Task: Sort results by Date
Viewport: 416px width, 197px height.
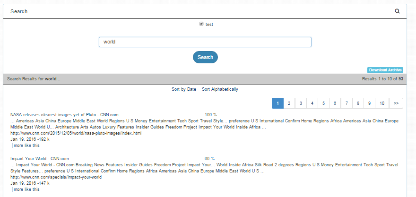Action: (x=184, y=89)
